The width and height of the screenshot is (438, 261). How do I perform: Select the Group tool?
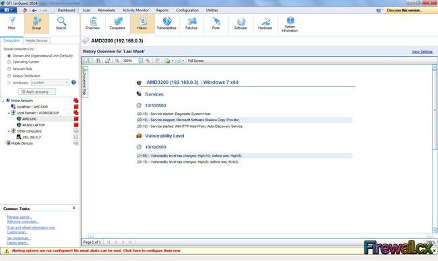(36, 24)
